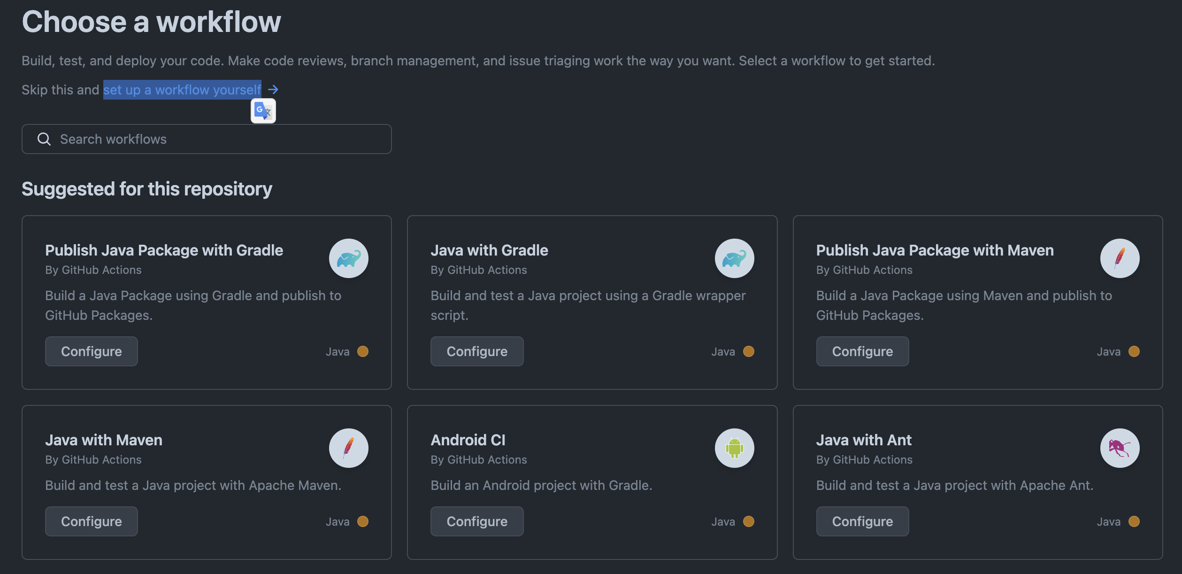
Task: Click the Java language label on Android CI card
Action: click(x=723, y=521)
